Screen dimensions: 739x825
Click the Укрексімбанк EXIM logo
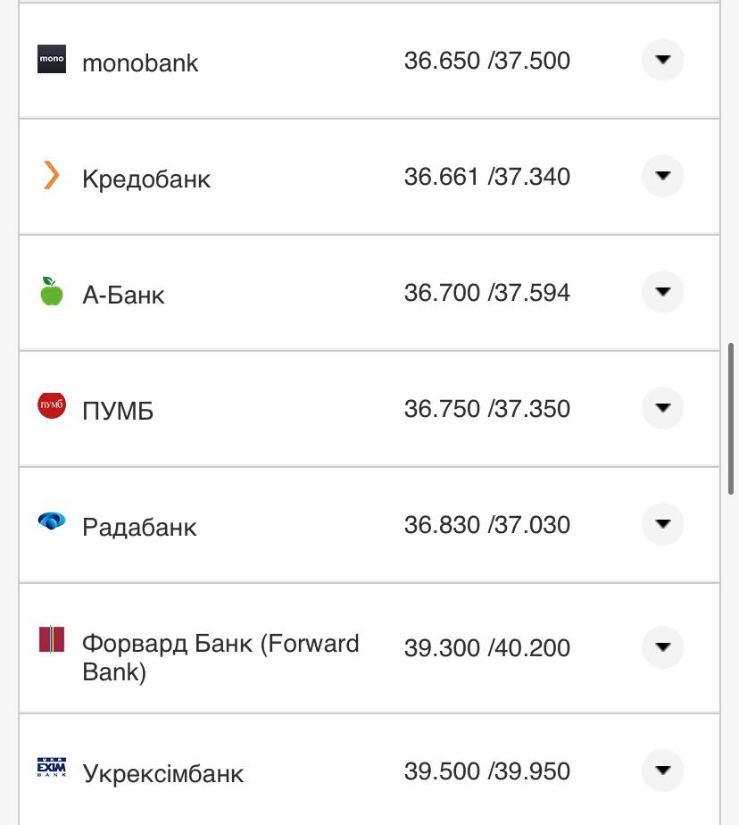coord(52,767)
